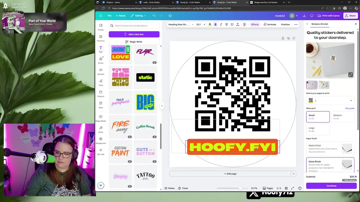
Task: Click the Undo arrow
Action: click(154, 16)
